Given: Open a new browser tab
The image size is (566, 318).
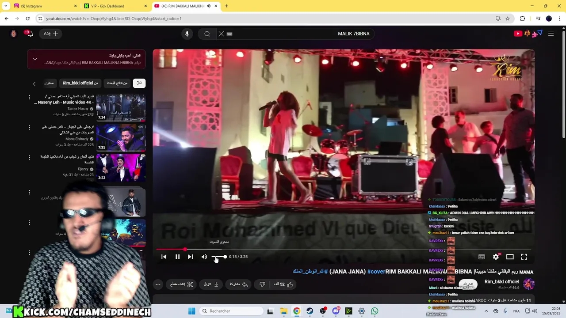Looking at the screenshot, I should tap(226, 6).
